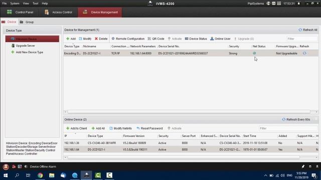Sort by the Firmware Version column header
Viewport: 321px width, 180px height.
point(134,136)
